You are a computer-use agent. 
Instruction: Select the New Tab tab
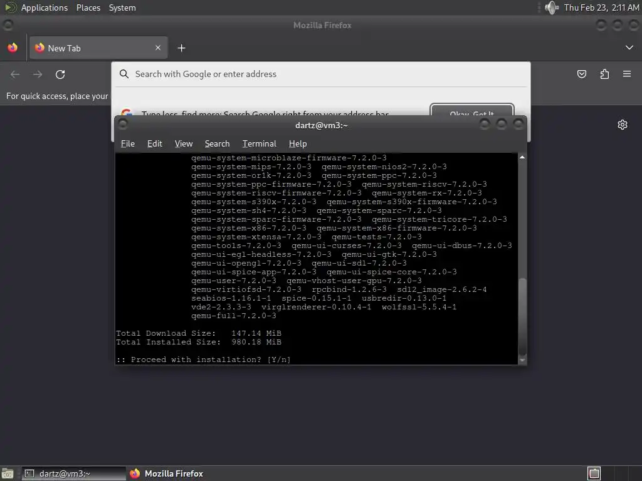point(98,48)
